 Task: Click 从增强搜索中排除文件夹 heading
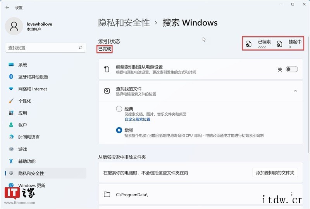(122, 157)
